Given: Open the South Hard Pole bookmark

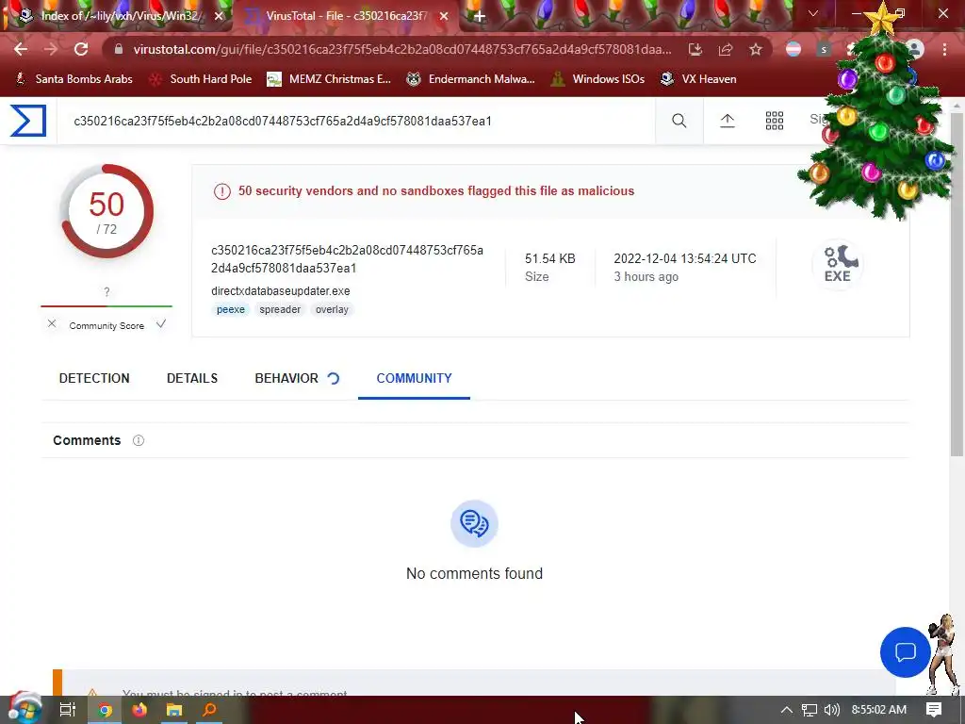Looking at the screenshot, I should (x=201, y=79).
